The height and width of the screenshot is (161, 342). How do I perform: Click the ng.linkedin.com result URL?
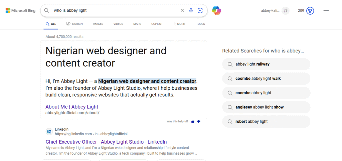[x=91, y=134]
